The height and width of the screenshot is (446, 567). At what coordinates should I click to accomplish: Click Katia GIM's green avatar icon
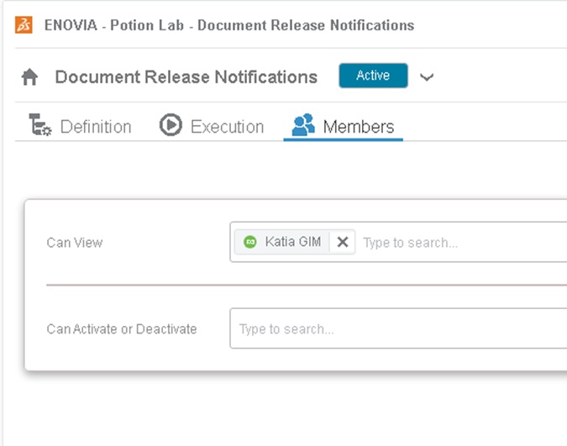(x=250, y=242)
